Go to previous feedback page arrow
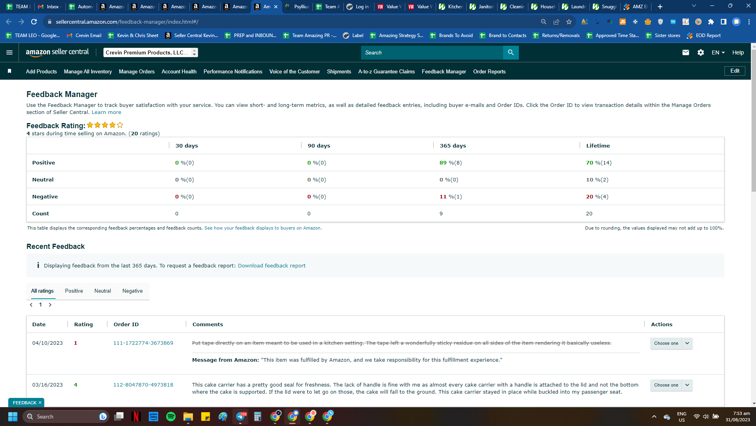The image size is (756, 426). click(31, 305)
